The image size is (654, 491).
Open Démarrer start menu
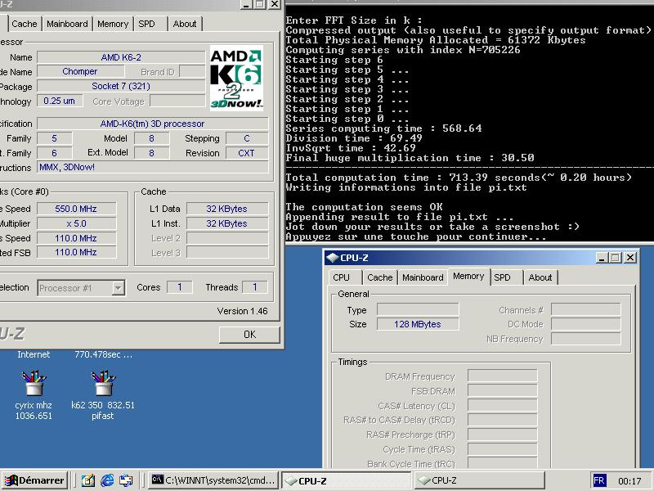pos(34,480)
